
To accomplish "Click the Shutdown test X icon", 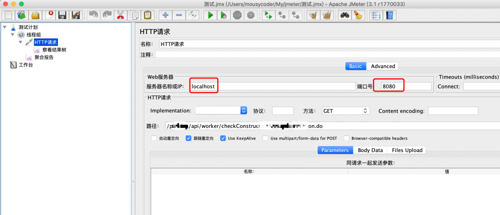I will coord(251,15).
